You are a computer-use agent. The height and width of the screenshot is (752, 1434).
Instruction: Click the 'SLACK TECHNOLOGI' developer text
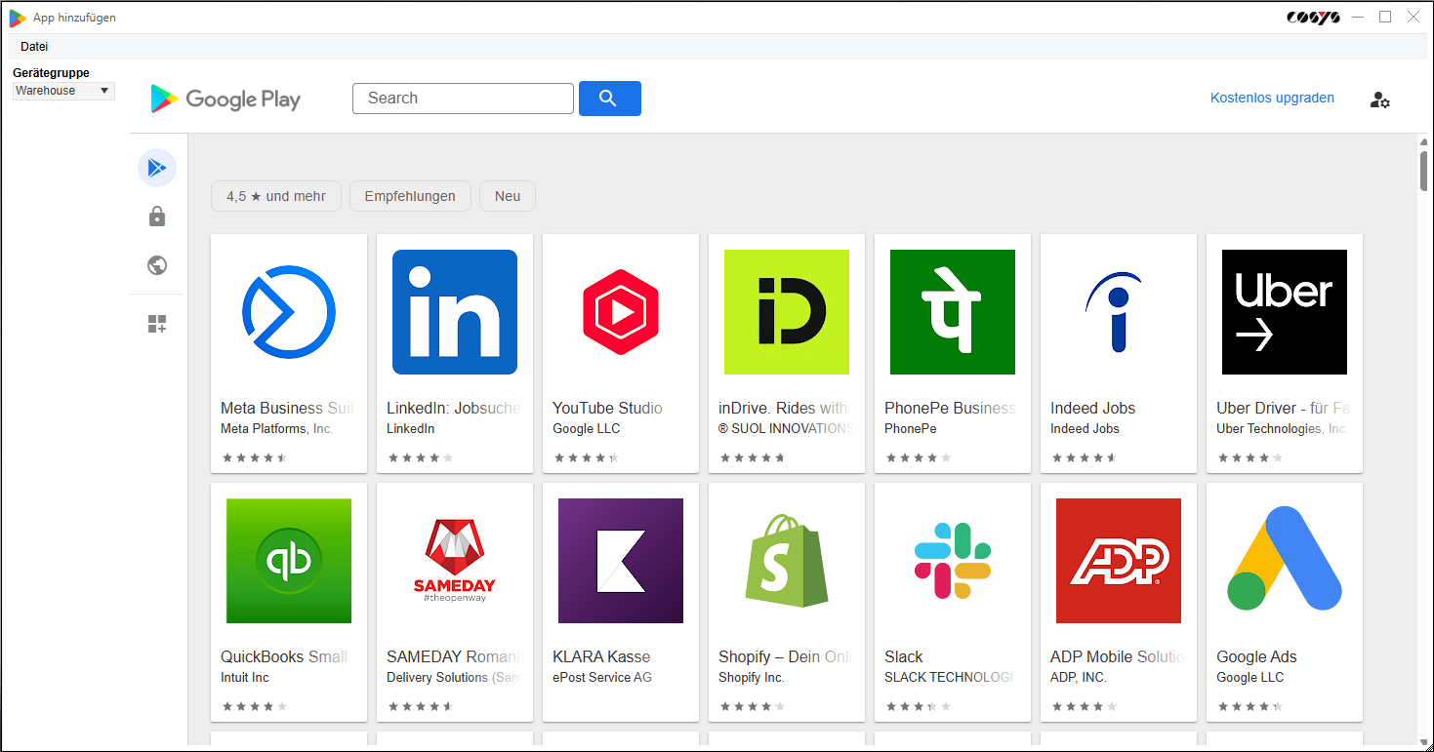coord(949,678)
